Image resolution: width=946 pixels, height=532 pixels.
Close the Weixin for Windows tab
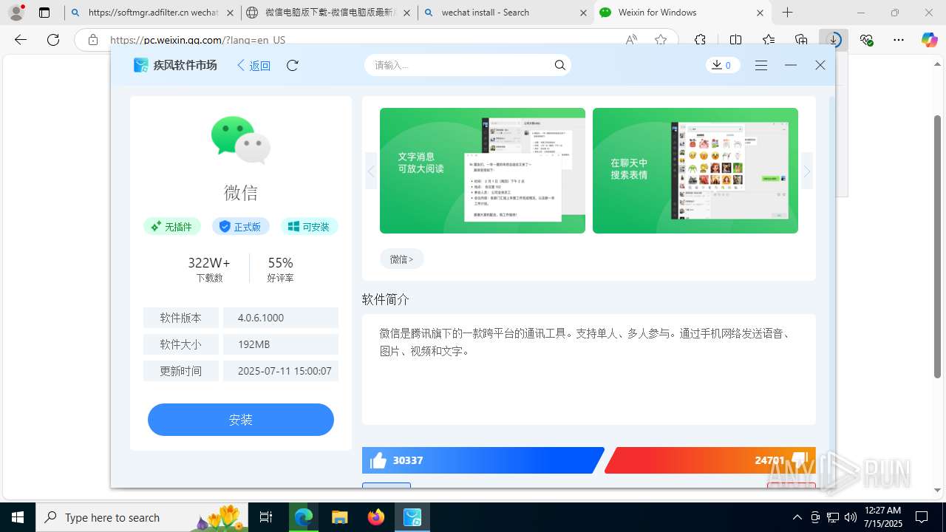[x=760, y=13]
